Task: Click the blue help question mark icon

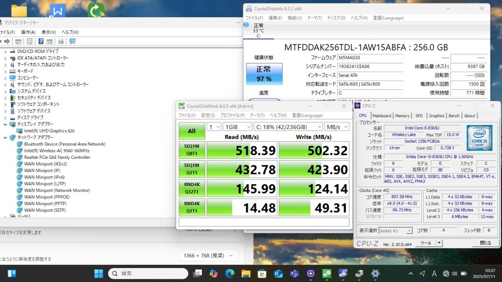Action: pos(41,41)
